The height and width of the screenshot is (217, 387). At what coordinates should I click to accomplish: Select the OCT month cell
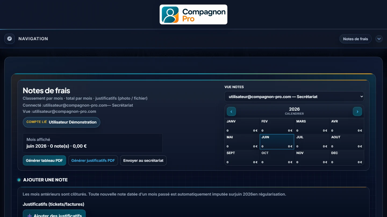coord(277,158)
